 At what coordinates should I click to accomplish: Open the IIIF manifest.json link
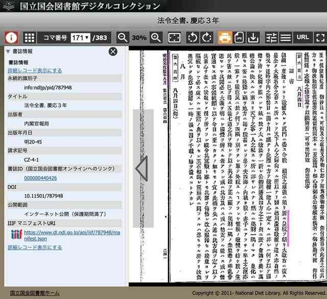(x=72, y=236)
